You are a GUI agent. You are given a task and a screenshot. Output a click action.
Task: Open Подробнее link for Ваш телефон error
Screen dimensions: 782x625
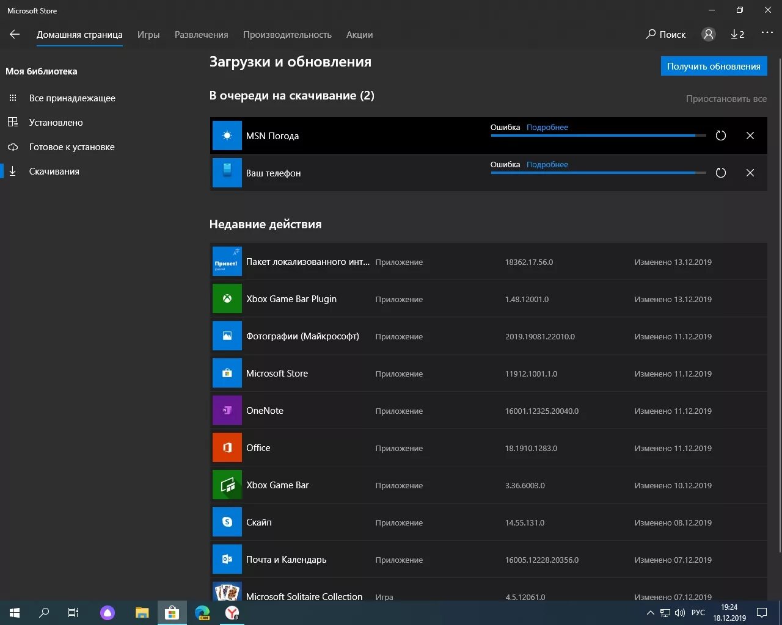pyautogui.click(x=547, y=165)
